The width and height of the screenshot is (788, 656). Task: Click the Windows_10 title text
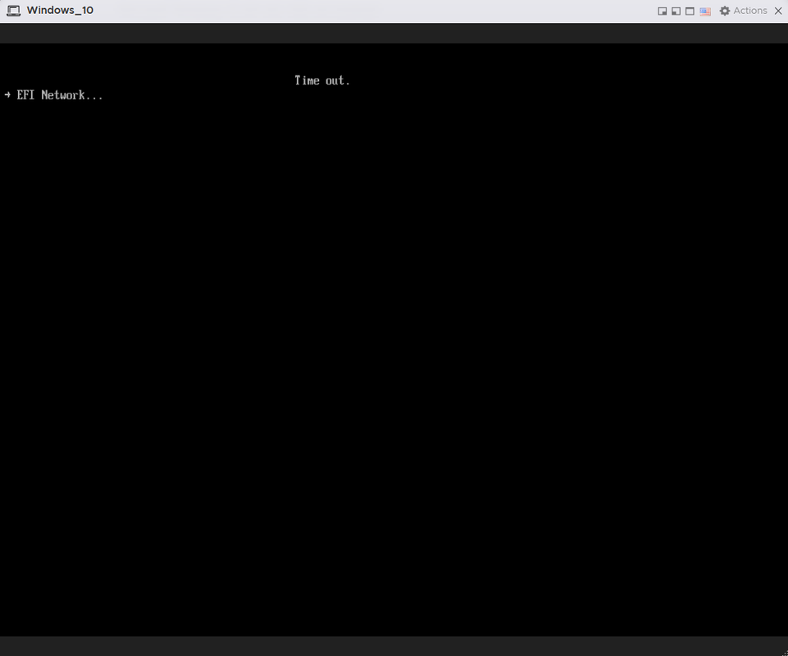60,11
